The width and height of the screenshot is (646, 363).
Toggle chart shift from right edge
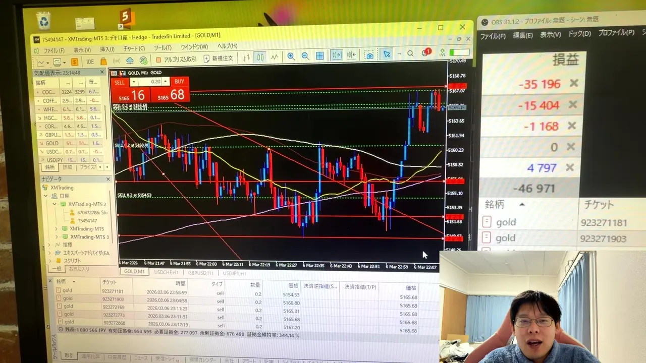pos(352,54)
